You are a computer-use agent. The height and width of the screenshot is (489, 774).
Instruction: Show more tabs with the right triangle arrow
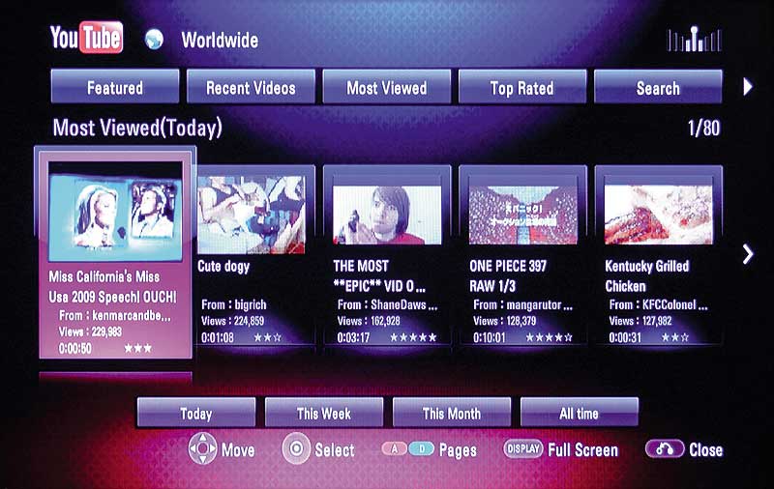(748, 87)
